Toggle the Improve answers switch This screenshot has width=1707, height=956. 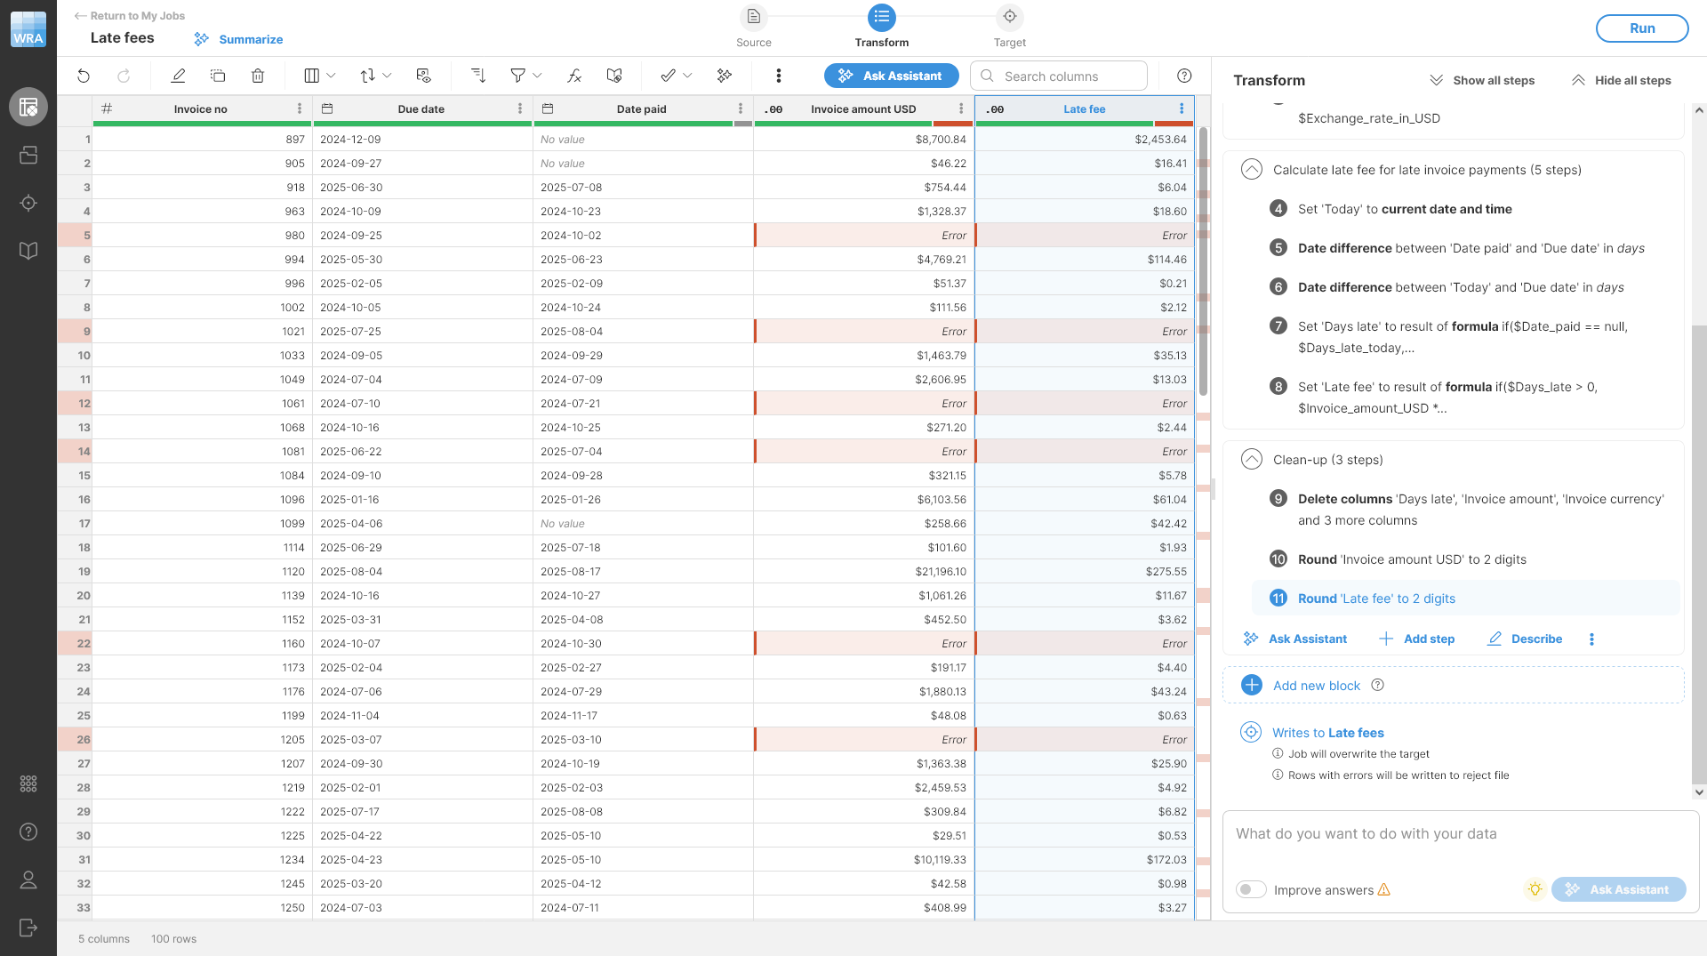pos(1251,889)
